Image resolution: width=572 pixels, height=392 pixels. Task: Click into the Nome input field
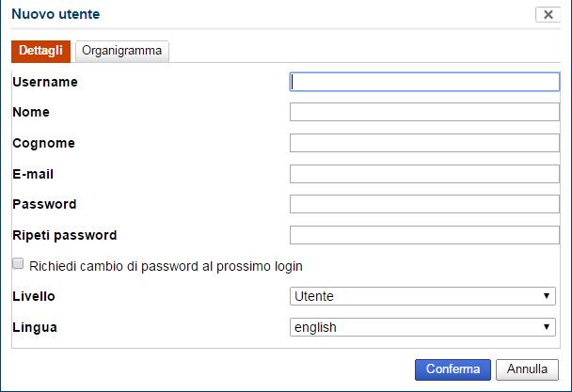click(x=424, y=113)
